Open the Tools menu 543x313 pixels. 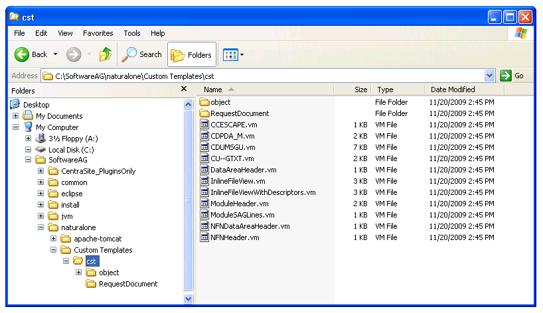[132, 33]
